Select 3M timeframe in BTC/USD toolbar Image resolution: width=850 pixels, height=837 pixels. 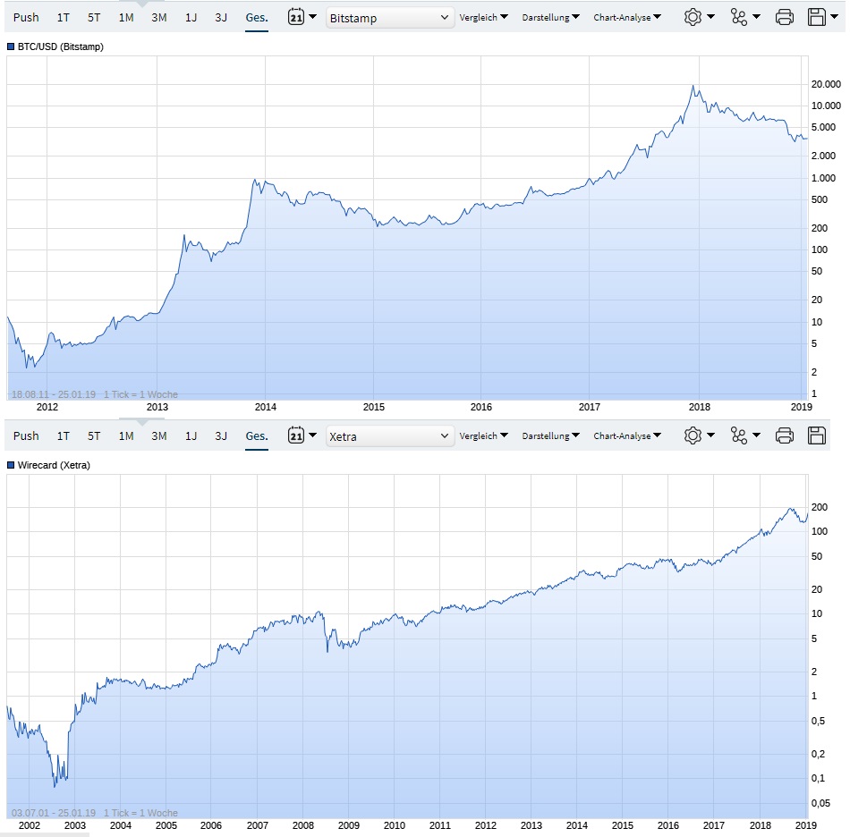159,17
